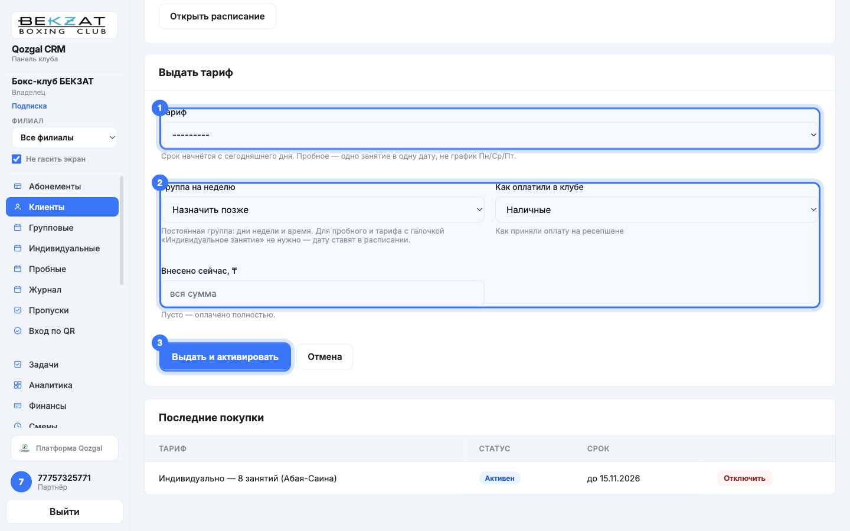Viewport: 850px width, 531px height.
Task: Click the Пропуски check icon
Action: tap(18, 310)
